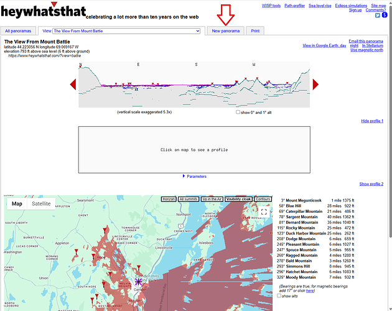
Task: Check the show alts checkbox
Action: coord(279,295)
